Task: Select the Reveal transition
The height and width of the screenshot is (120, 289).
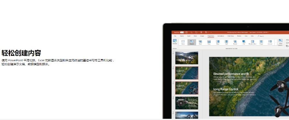Action: coord(235,42)
